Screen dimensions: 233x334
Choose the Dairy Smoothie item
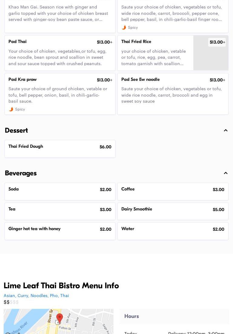pyautogui.click(x=173, y=211)
